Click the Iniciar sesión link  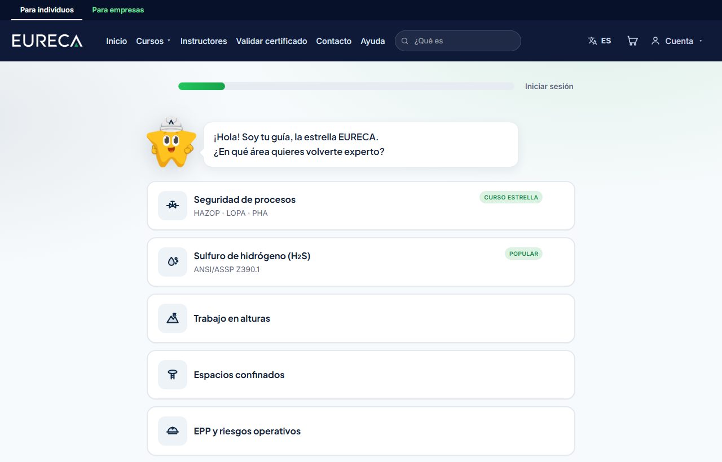tap(549, 86)
